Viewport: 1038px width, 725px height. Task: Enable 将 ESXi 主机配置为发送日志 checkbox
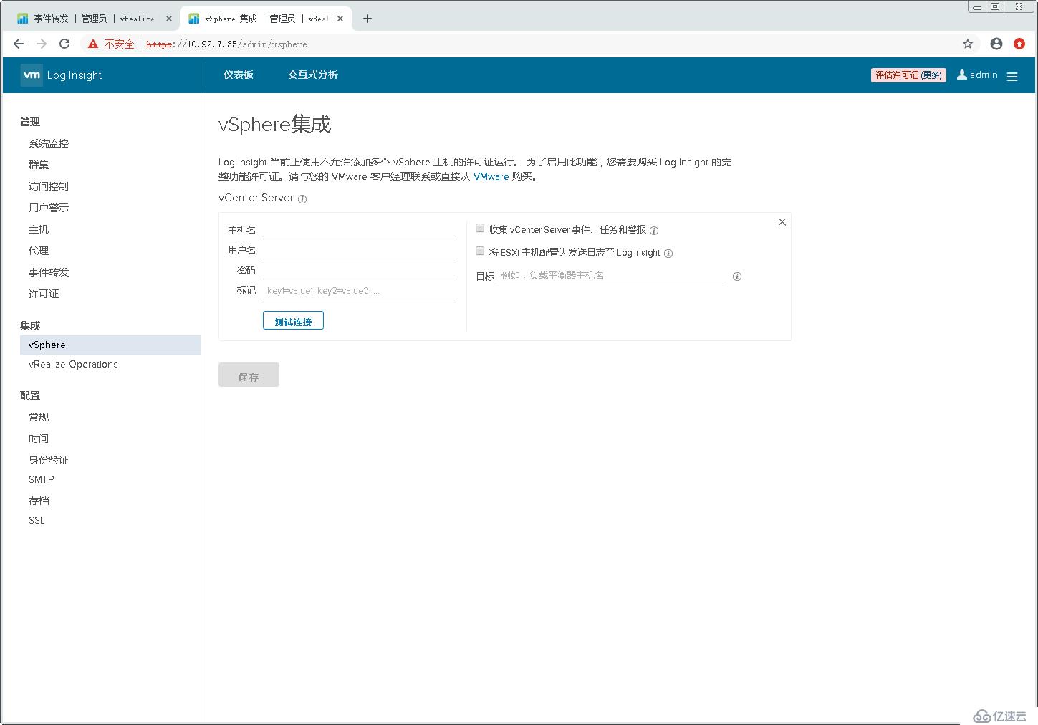click(480, 251)
